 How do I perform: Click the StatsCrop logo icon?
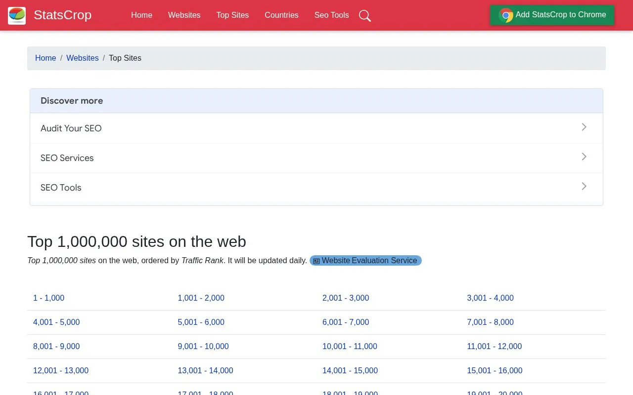tap(17, 15)
